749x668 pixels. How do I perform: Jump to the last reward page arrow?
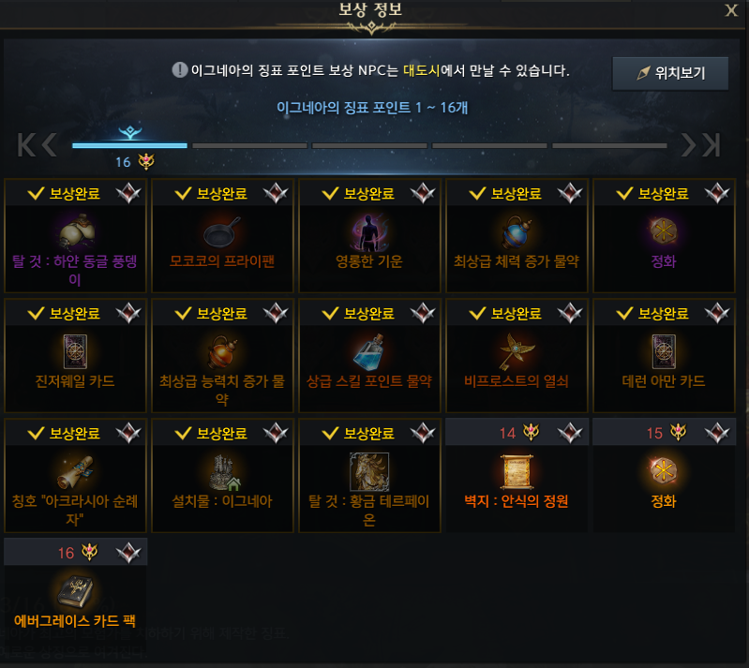click(712, 144)
